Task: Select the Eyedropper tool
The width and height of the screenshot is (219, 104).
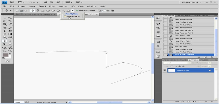Action: coord(10,24)
